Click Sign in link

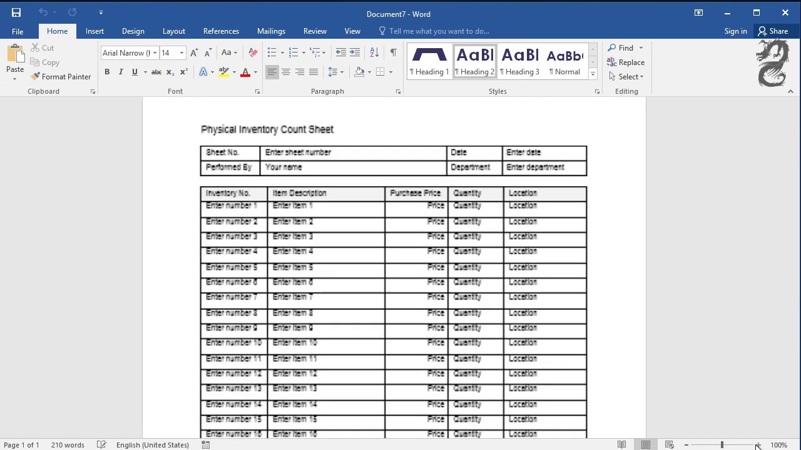click(735, 31)
